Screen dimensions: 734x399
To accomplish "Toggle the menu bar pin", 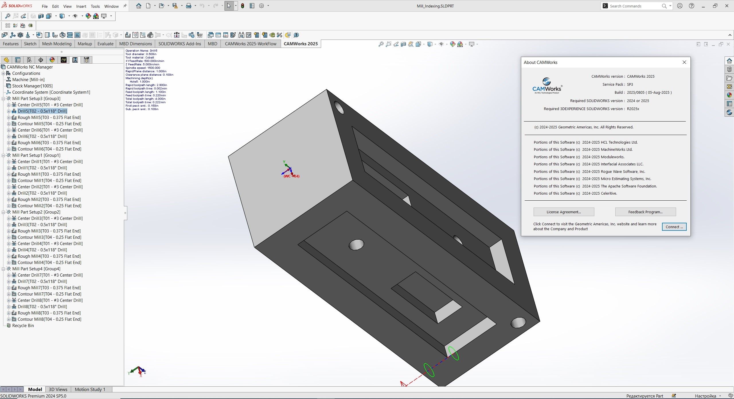I will pos(125,5).
